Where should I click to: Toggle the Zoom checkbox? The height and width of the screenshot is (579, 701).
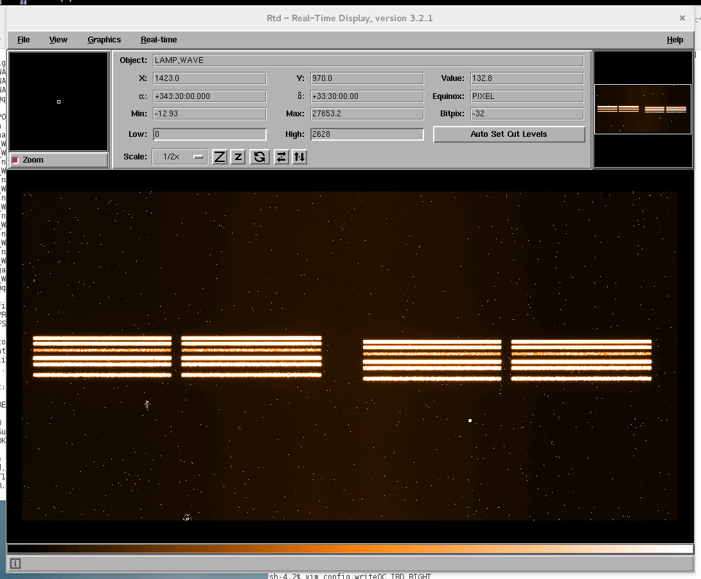tap(16, 160)
